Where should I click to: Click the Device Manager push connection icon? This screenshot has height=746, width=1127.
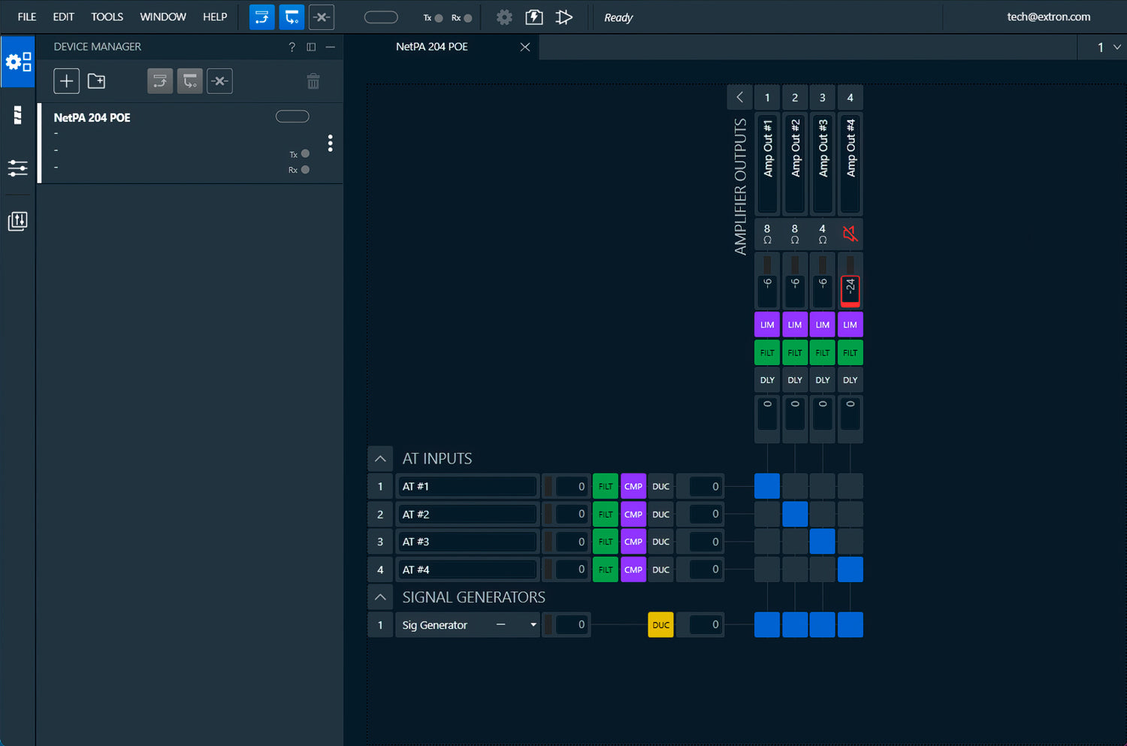(160, 81)
